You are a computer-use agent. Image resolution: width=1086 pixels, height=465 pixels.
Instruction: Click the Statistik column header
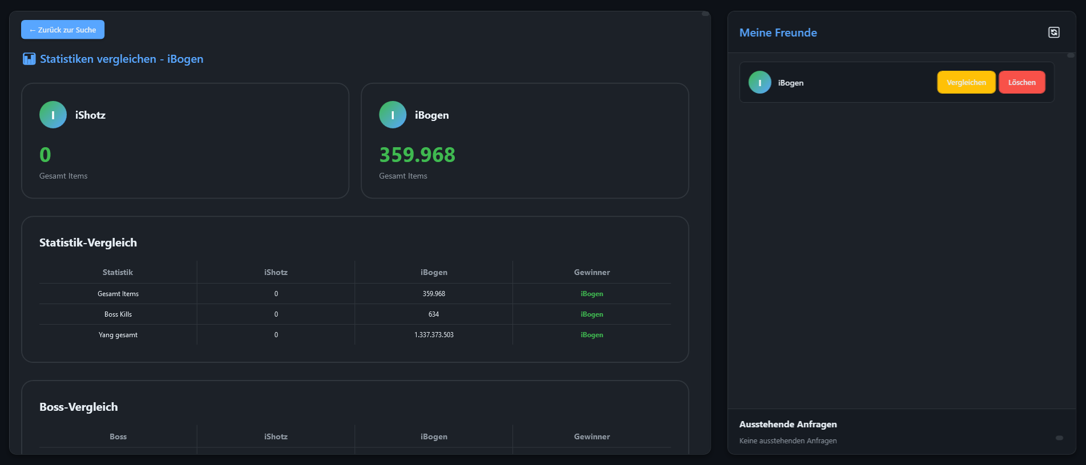[x=118, y=272]
